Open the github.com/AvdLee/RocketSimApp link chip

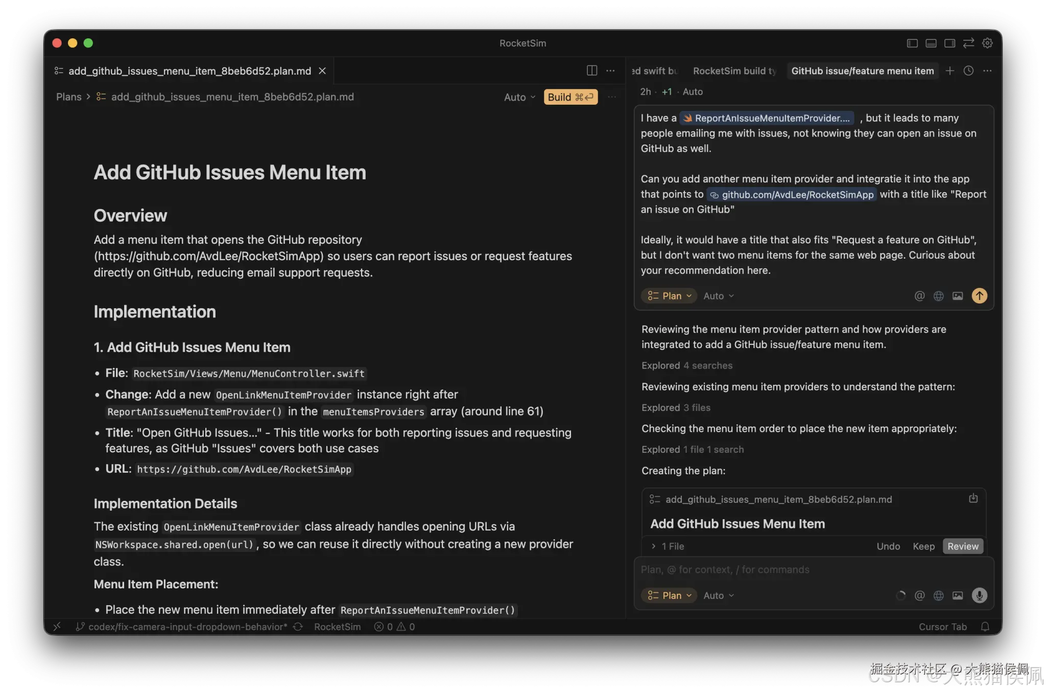point(792,195)
